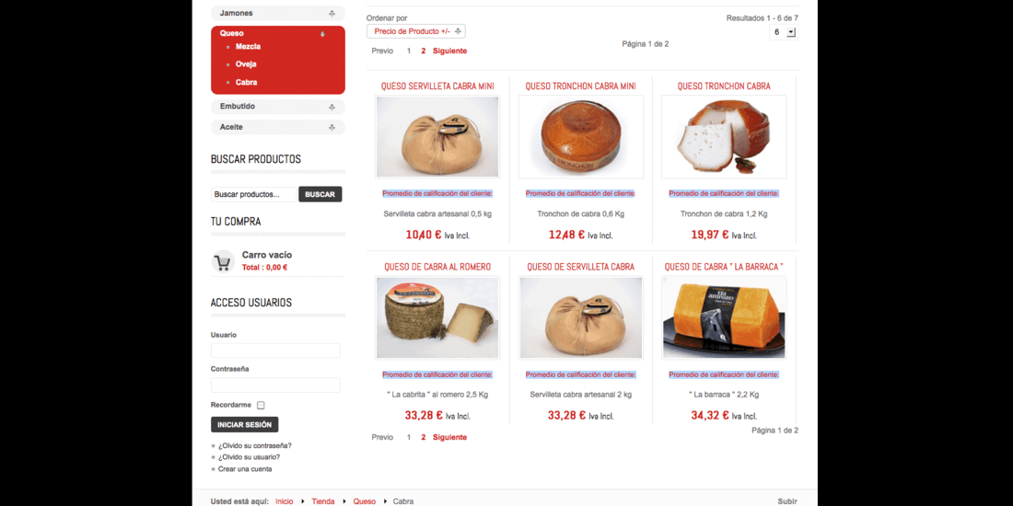Click the INICIAR SESIÓN button

(244, 425)
